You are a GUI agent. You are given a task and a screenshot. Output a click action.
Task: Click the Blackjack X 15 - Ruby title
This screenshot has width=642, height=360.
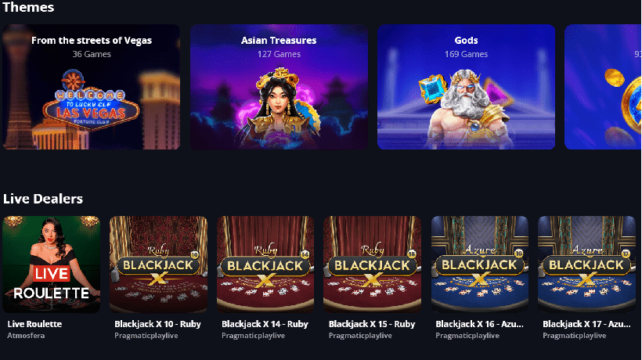tap(372, 324)
